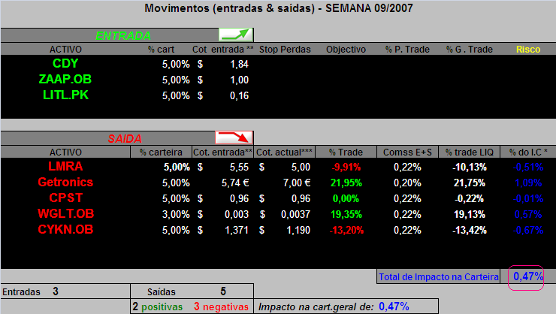Click the Cot. actual*** column header

coord(284,152)
